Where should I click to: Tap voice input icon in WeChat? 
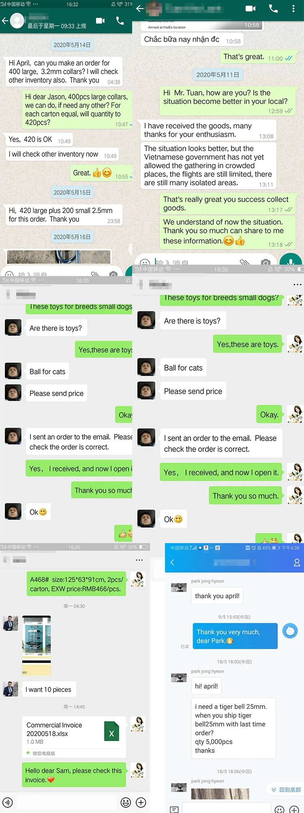click(7, 802)
